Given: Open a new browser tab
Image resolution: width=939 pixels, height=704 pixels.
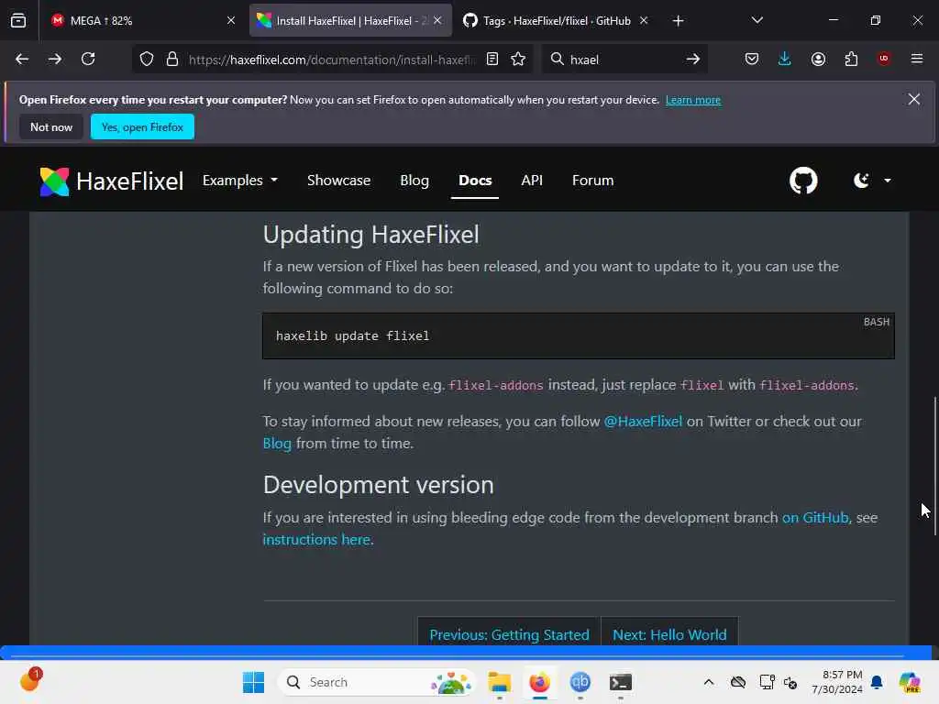Looking at the screenshot, I should coord(678,21).
